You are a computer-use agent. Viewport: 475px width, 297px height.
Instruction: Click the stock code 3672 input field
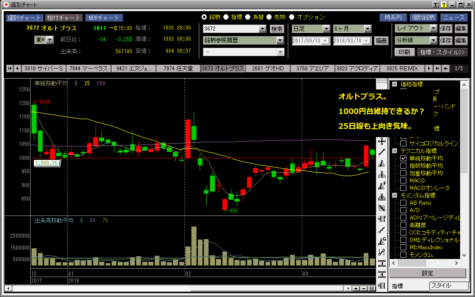(230, 29)
